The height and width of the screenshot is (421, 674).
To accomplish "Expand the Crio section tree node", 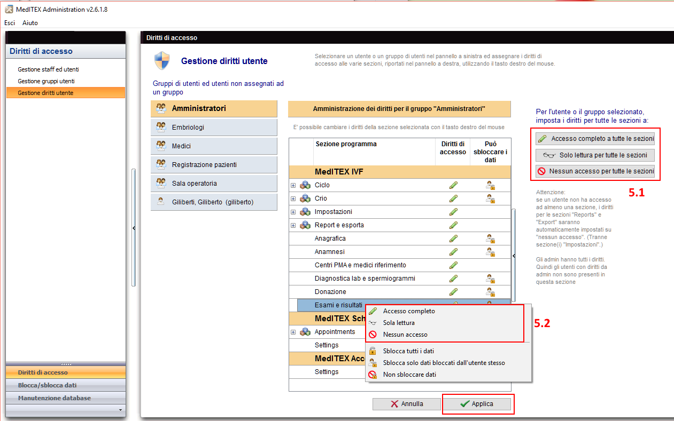I will (293, 198).
